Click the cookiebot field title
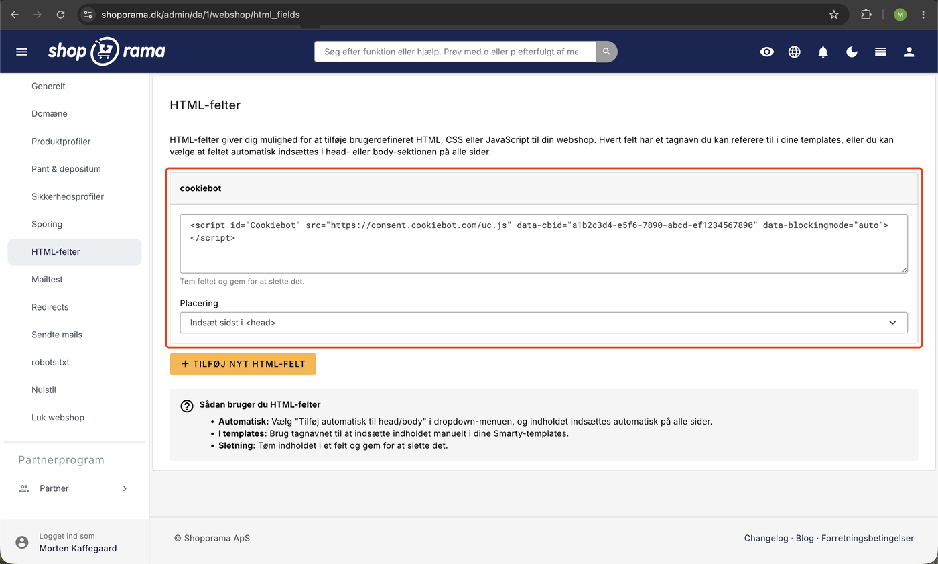Image resolution: width=938 pixels, height=564 pixels. pyautogui.click(x=200, y=188)
